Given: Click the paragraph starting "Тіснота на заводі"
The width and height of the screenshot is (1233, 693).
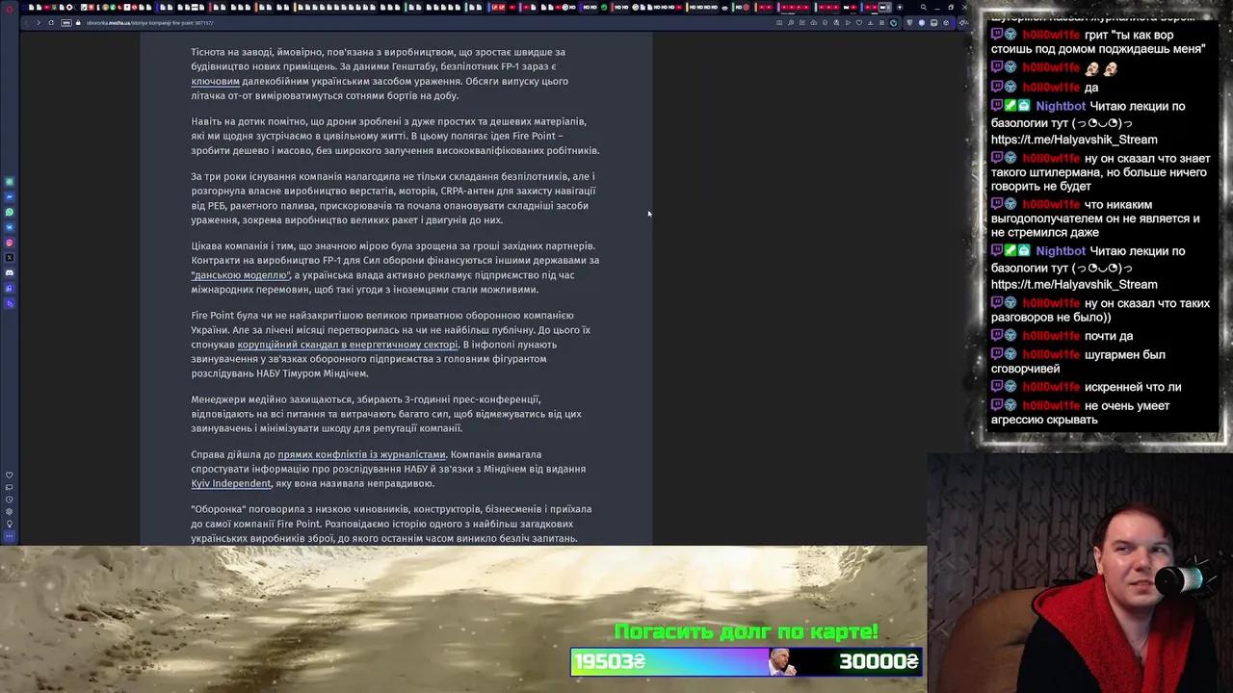Looking at the screenshot, I should (380, 74).
